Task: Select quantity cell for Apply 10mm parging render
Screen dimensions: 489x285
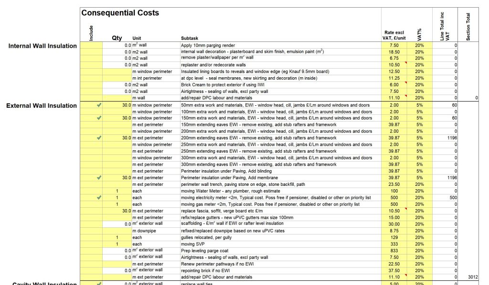Action: coord(117,45)
